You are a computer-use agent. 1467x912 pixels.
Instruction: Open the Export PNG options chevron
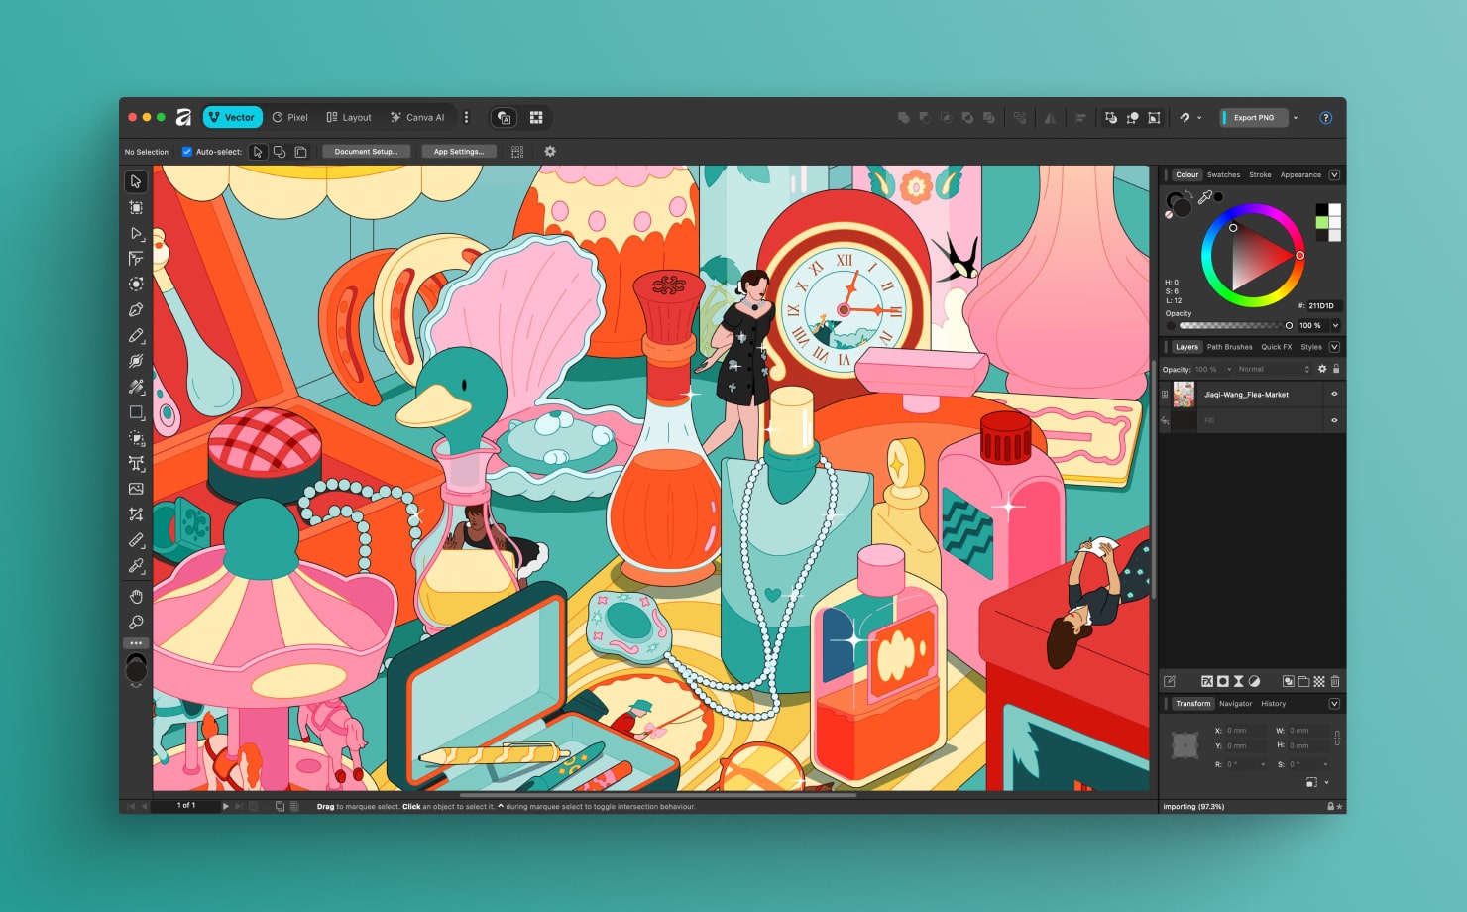(x=1297, y=117)
